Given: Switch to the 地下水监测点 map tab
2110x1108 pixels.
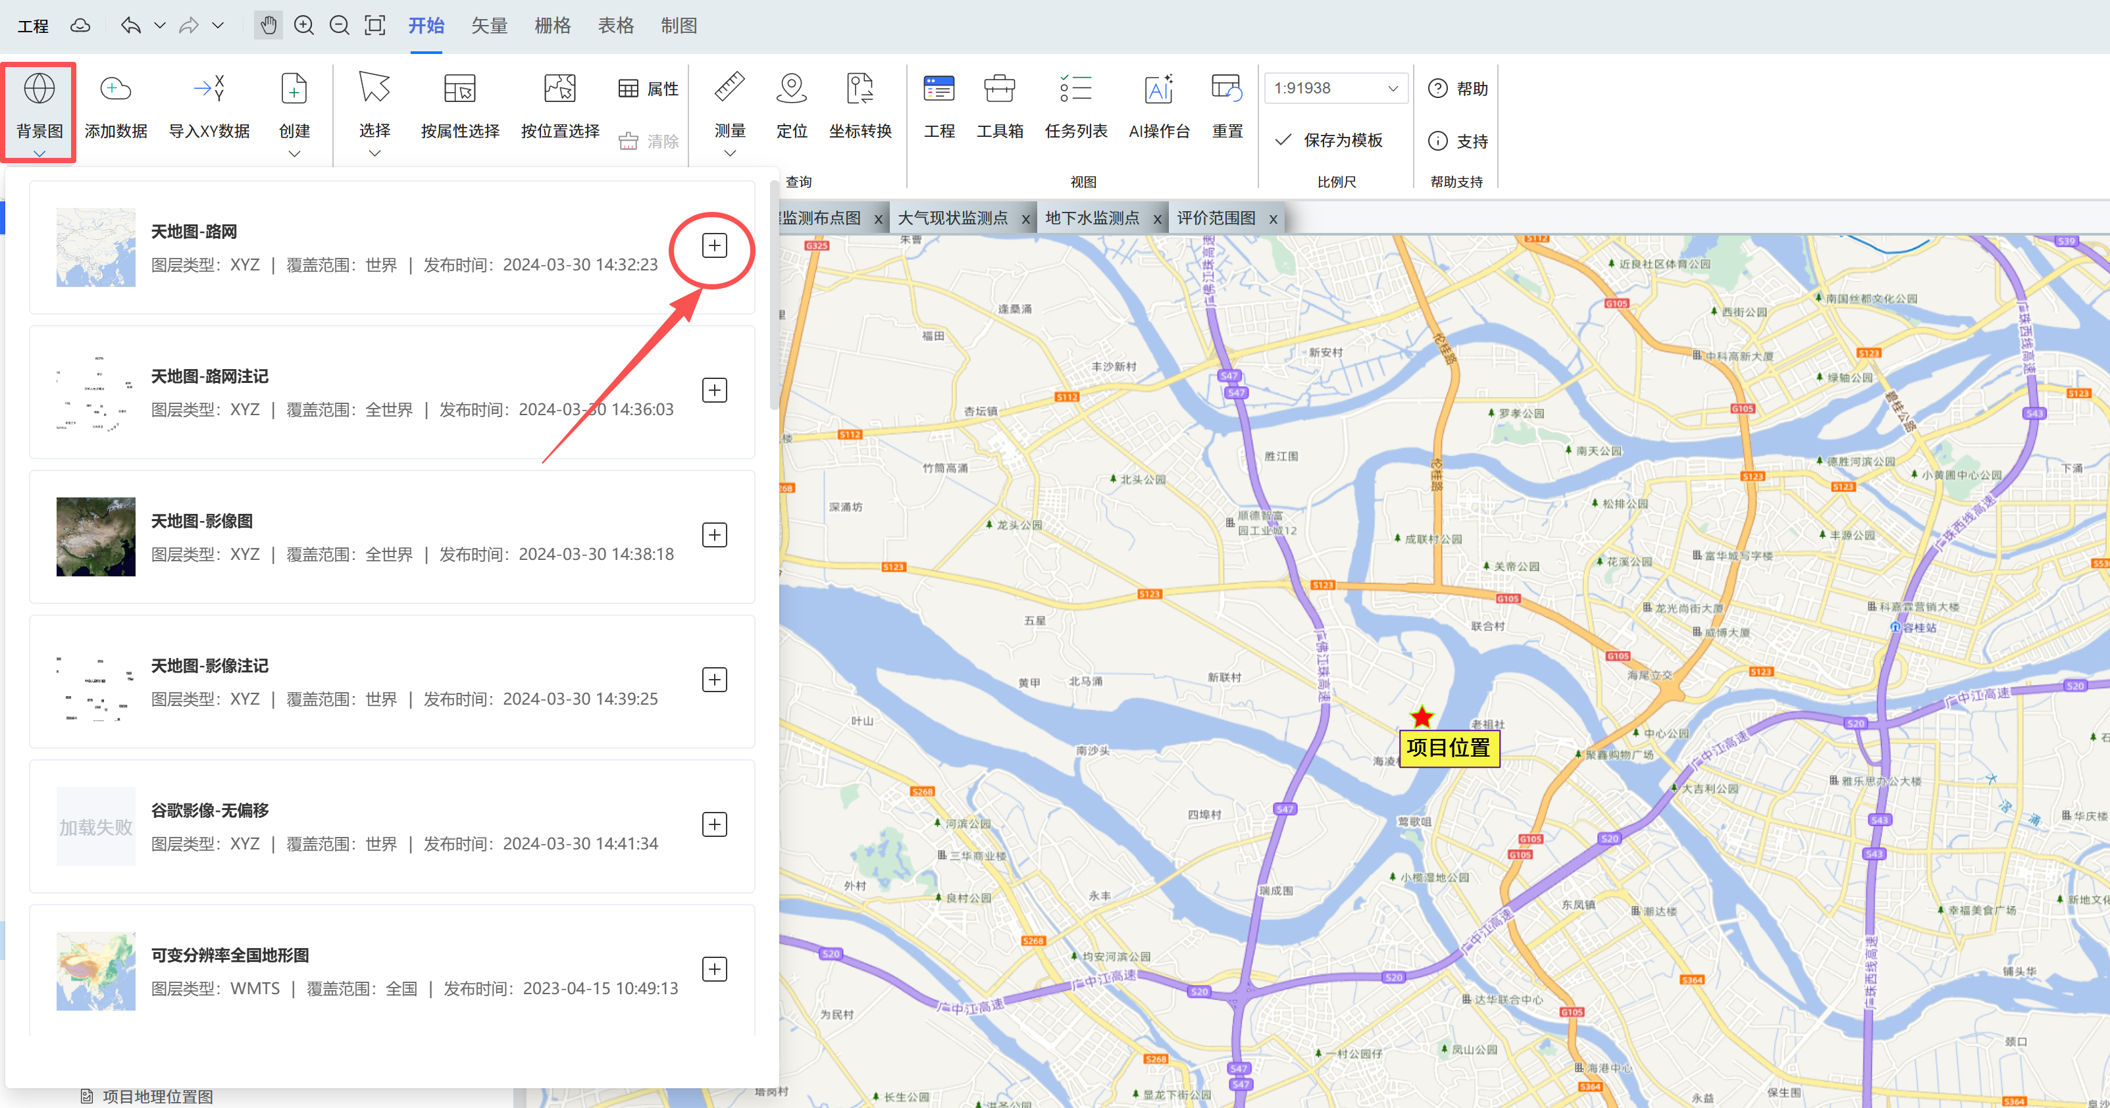Looking at the screenshot, I should (1092, 218).
